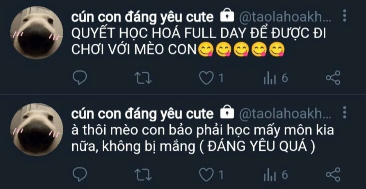This screenshot has height=189, width=366.
Task: Open profile picture of first tweet
Action: 37,33
